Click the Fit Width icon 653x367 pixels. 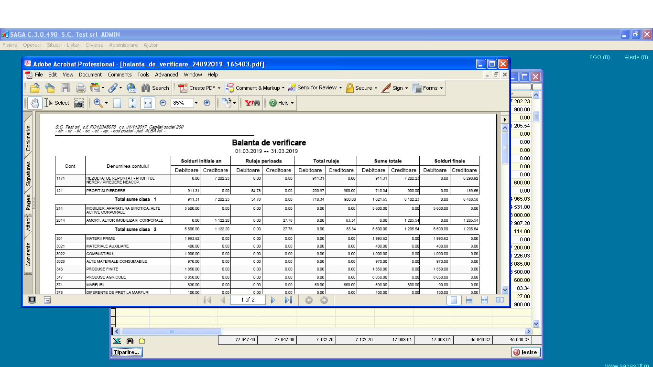(148, 103)
